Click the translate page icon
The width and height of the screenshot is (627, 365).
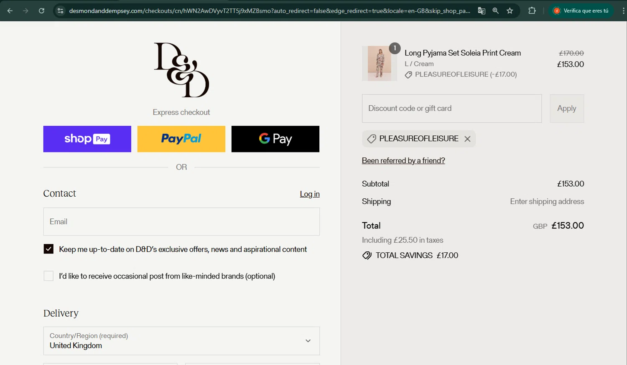tap(482, 11)
